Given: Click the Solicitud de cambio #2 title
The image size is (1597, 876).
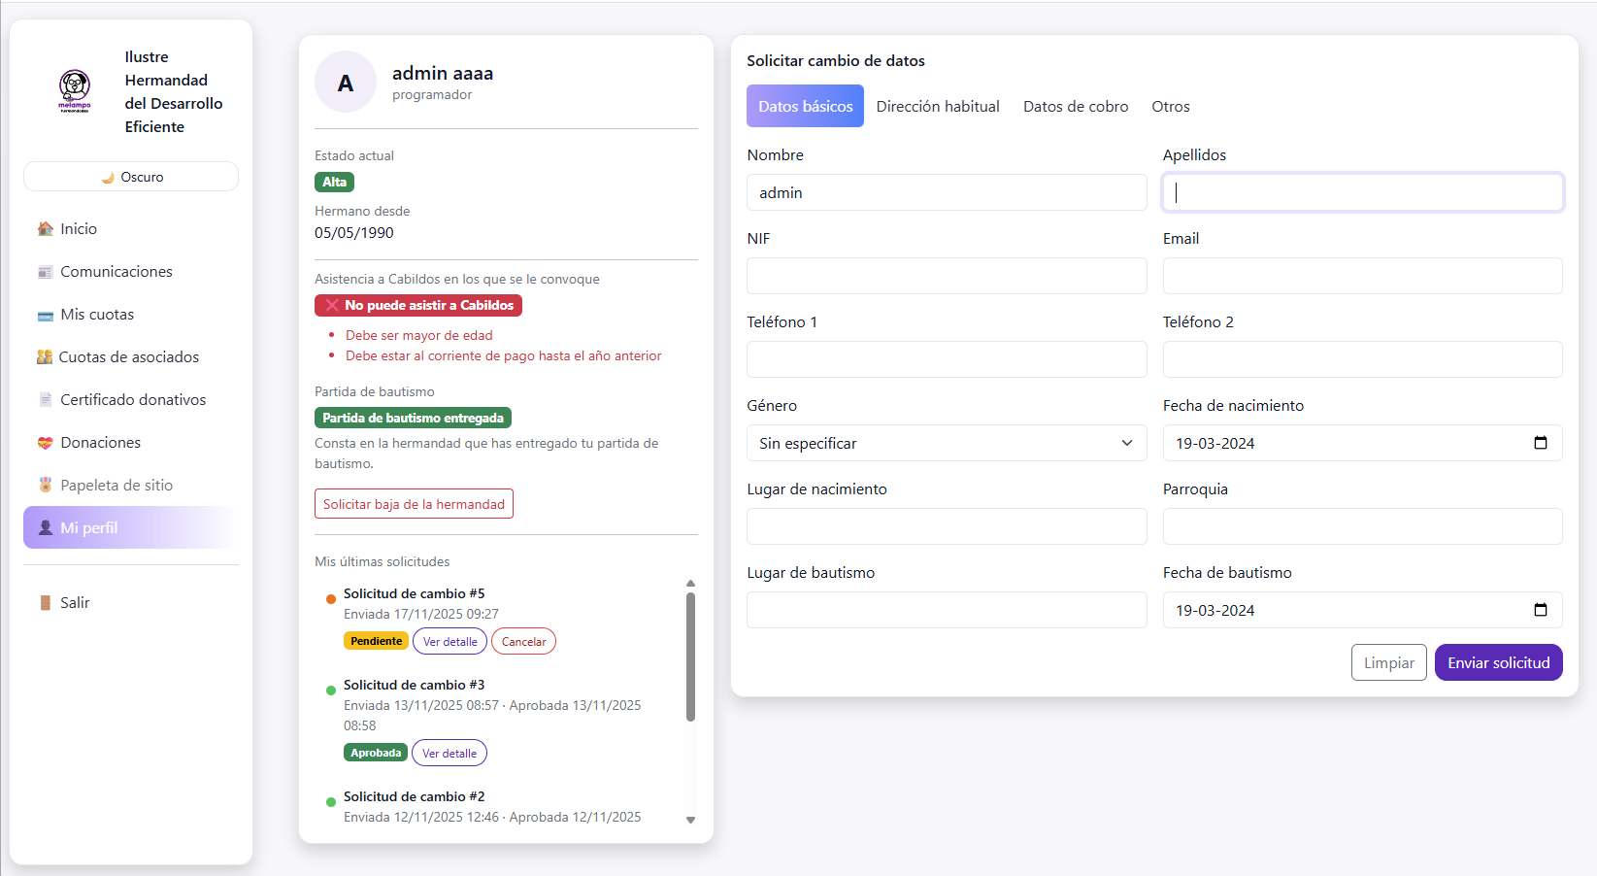Looking at the screenshot, I should point(414,796).
